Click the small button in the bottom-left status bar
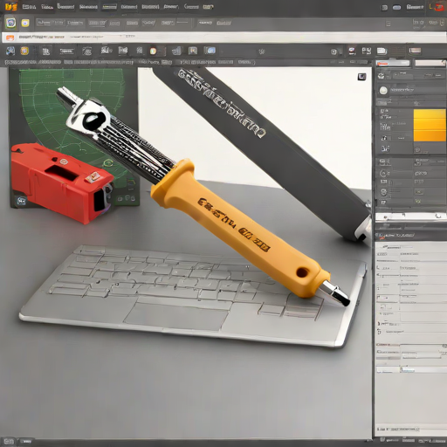447x447 pixels. click(x=9, y=441)
